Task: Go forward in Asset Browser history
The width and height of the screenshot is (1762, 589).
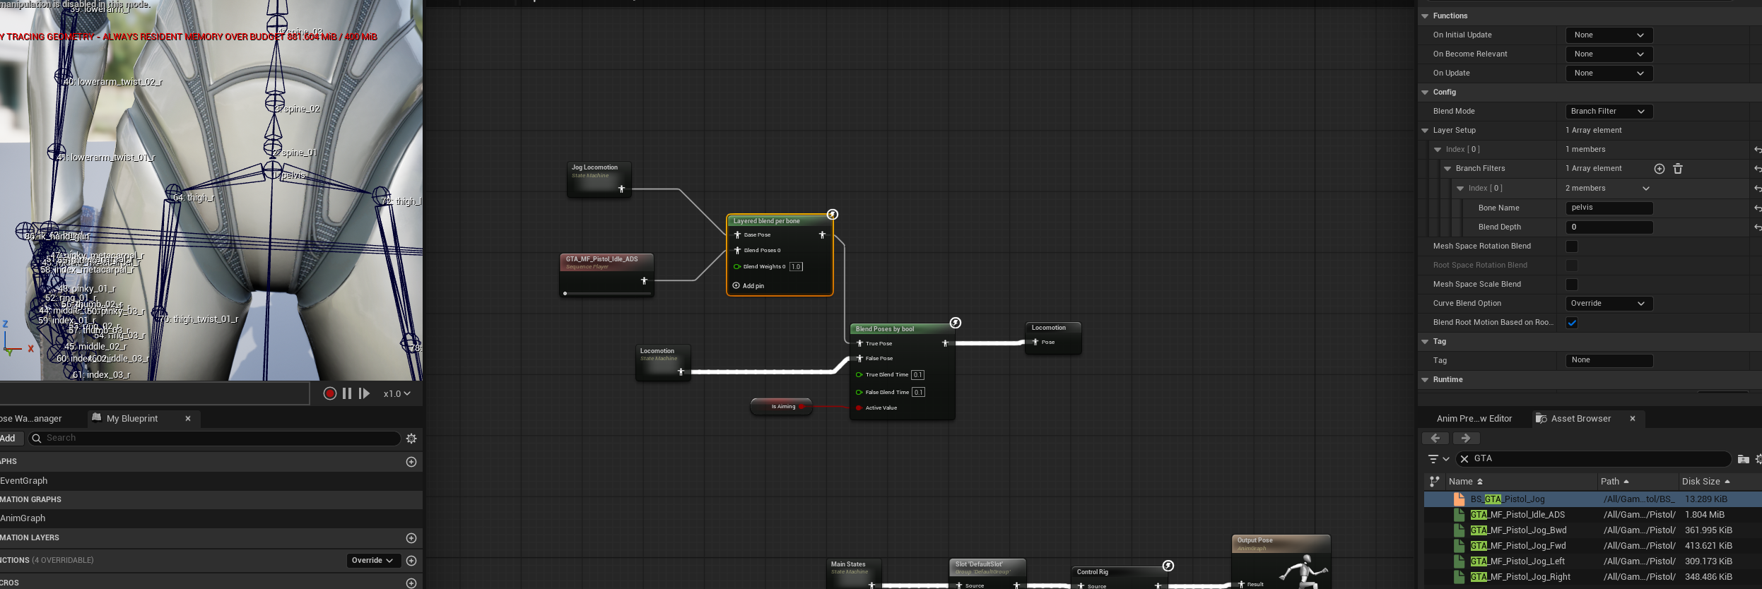Action: point(1466,439)
